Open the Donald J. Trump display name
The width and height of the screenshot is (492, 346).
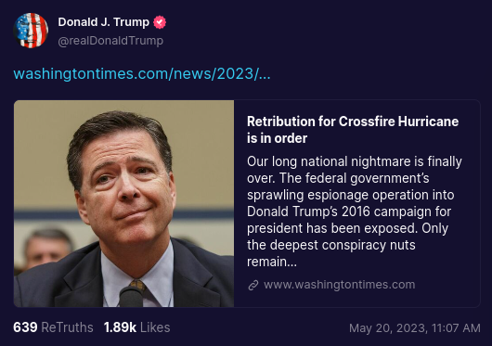(104, 22)
